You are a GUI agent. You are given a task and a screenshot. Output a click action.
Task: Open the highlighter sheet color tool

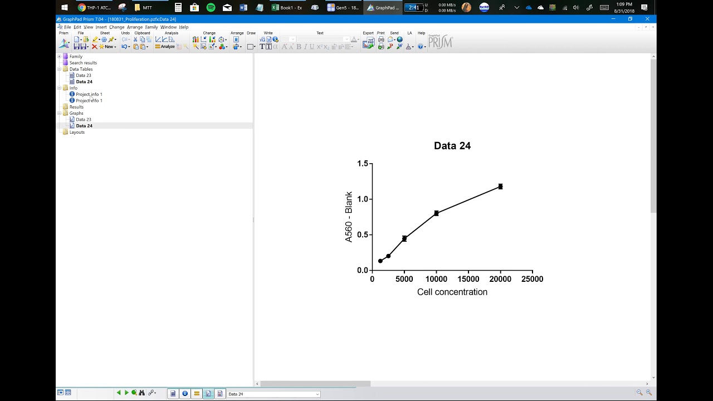[x=95, y=40]
